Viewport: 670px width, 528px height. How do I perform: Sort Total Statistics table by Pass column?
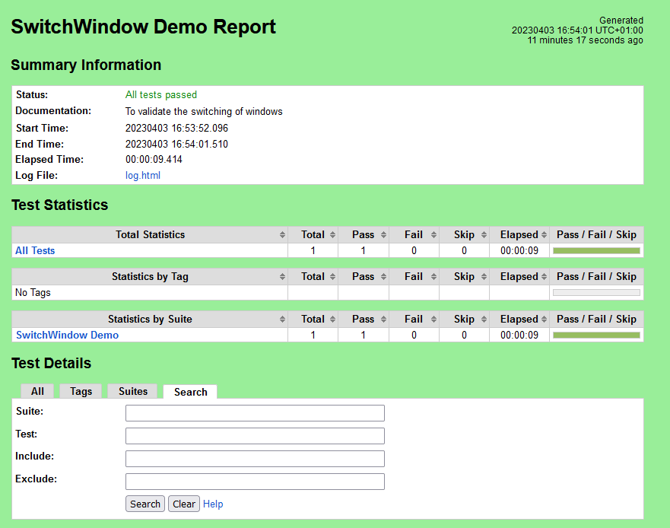(363, 235)
